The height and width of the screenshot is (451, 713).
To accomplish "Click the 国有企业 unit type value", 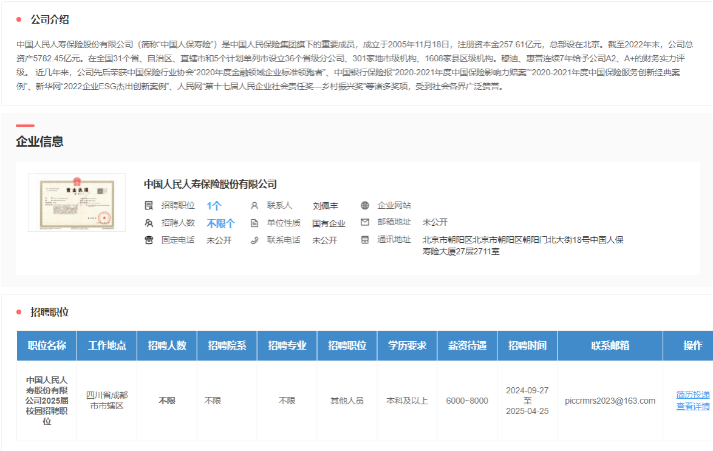I will click(329, 223).
